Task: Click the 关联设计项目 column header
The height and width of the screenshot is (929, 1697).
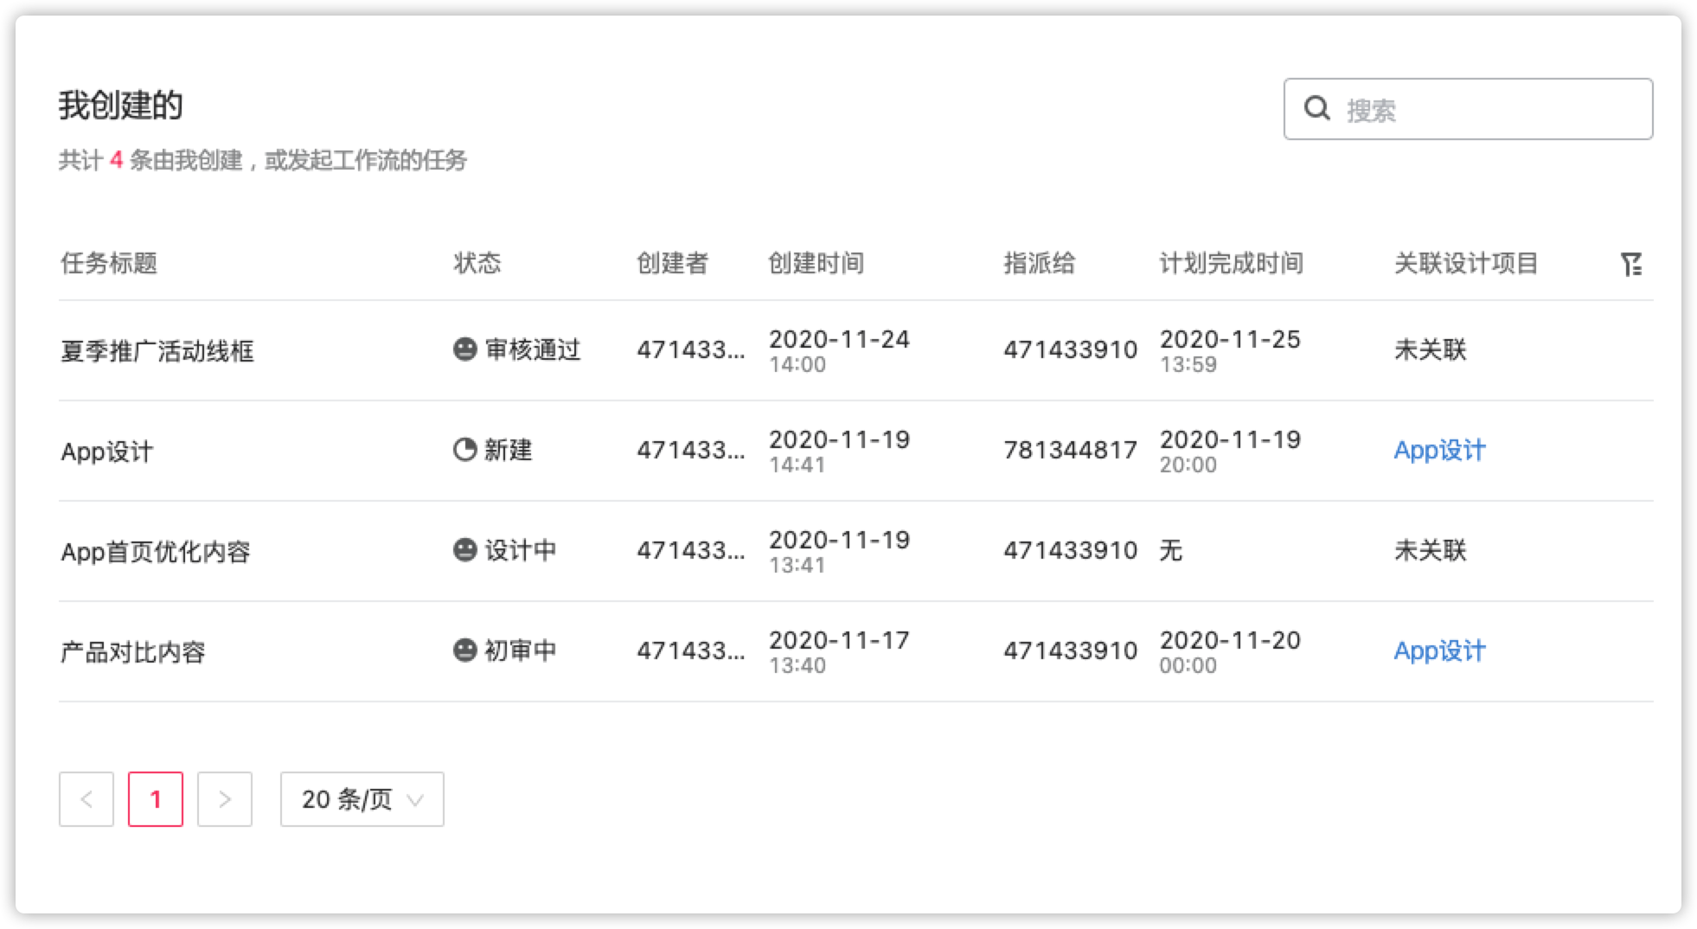Action: click(1466, 263)
